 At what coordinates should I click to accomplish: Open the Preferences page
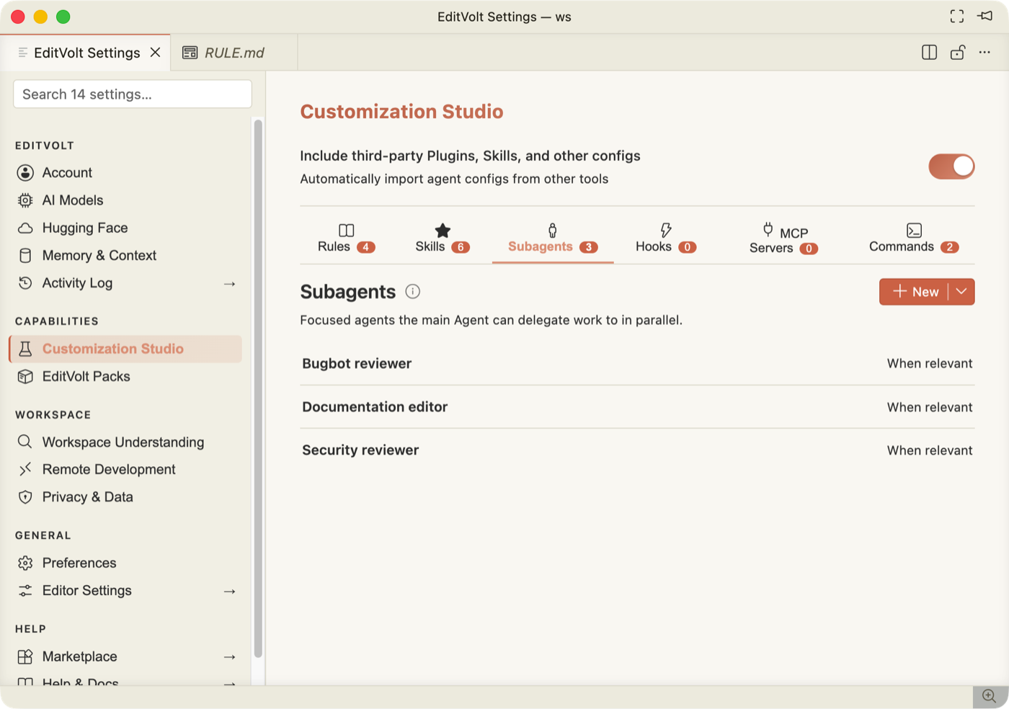(x=125, y=563)
